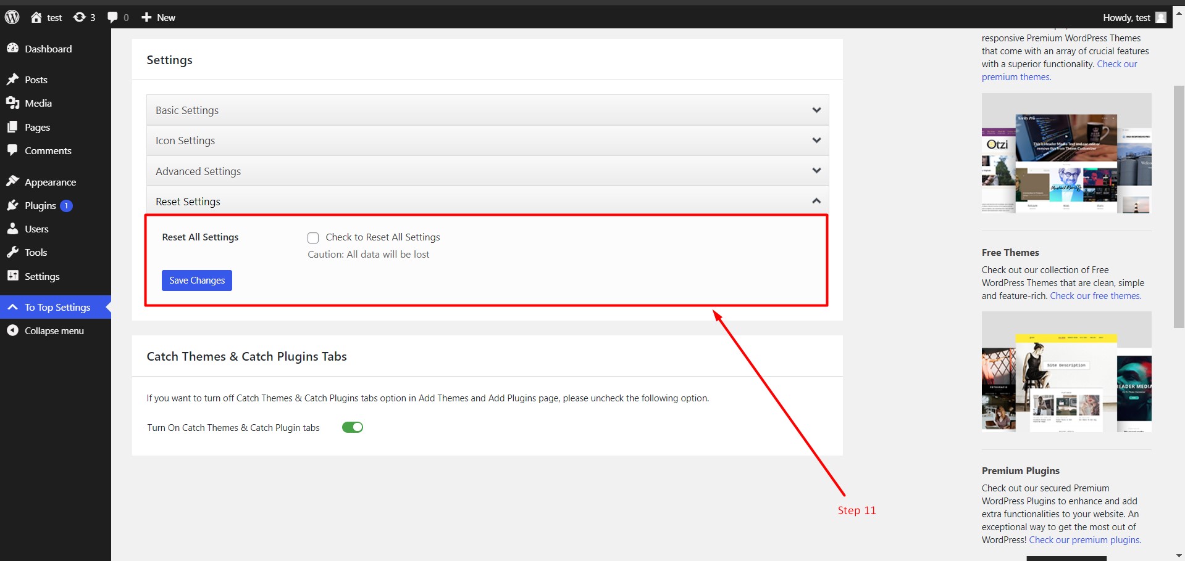Click the WordPress logo icon
The height and width of the screenshot is (561, 1185).
click(12, 17)
